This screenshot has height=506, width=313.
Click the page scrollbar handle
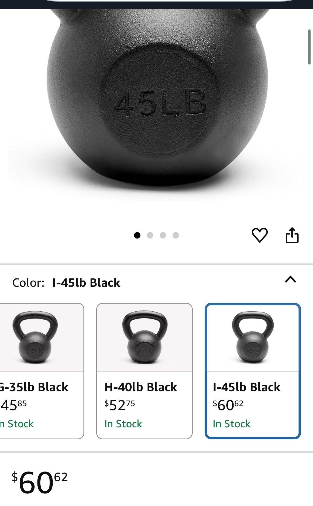click(x=310, y=47)
